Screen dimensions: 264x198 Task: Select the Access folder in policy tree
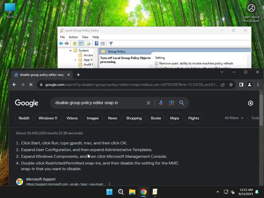pyautogui.click(x=86, y=55)
